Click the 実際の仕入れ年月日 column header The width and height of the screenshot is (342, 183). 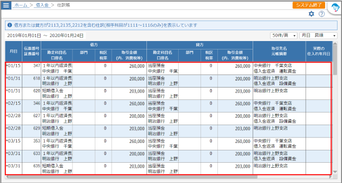coord(319,51)
